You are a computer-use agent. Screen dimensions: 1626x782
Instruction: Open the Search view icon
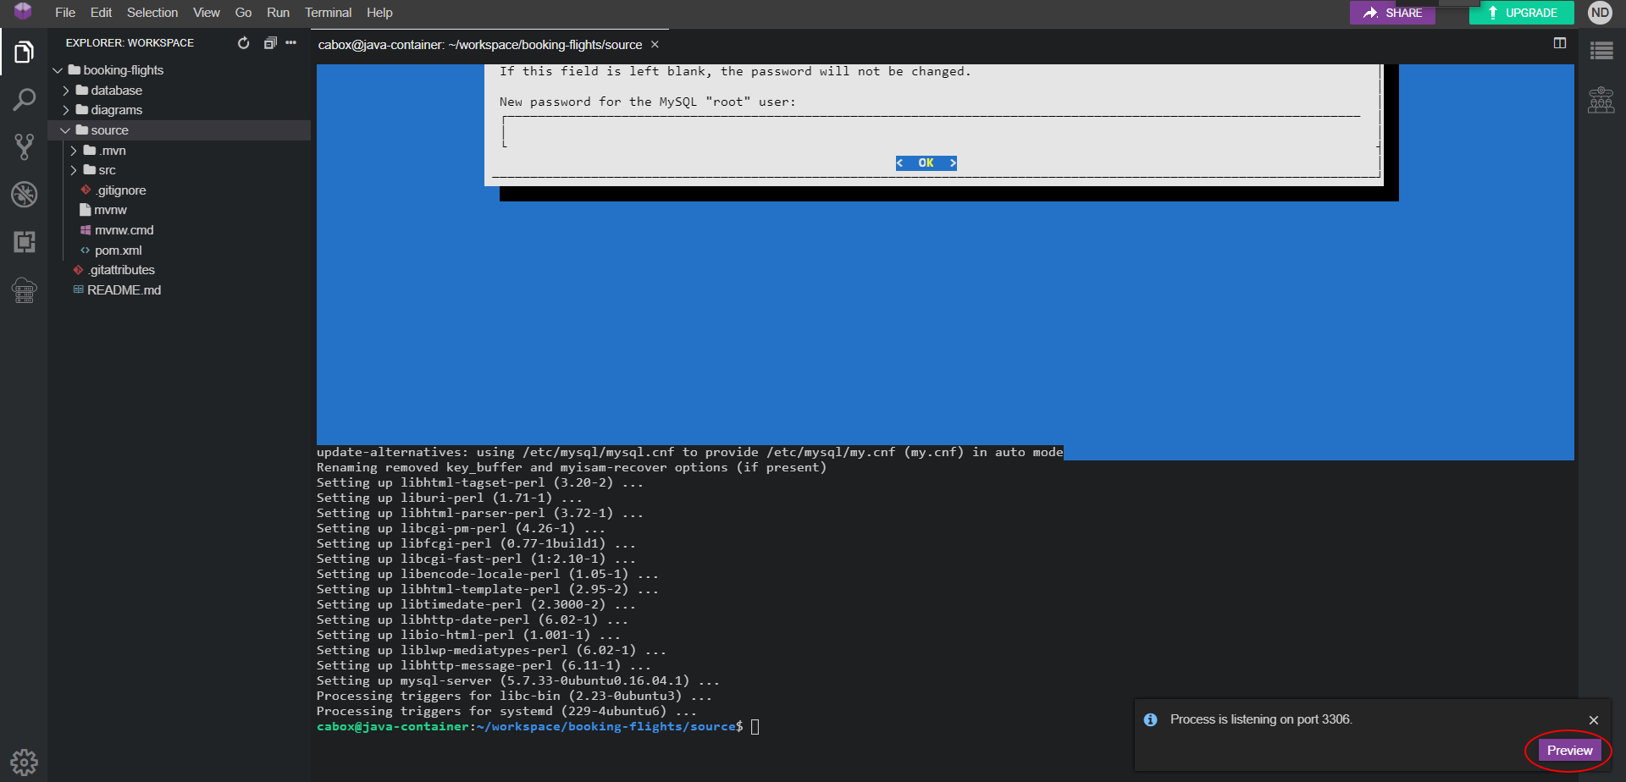click(x=24, y=100)
